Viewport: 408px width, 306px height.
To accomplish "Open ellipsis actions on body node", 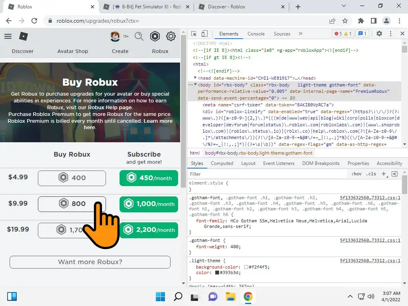I will (190, 84).
